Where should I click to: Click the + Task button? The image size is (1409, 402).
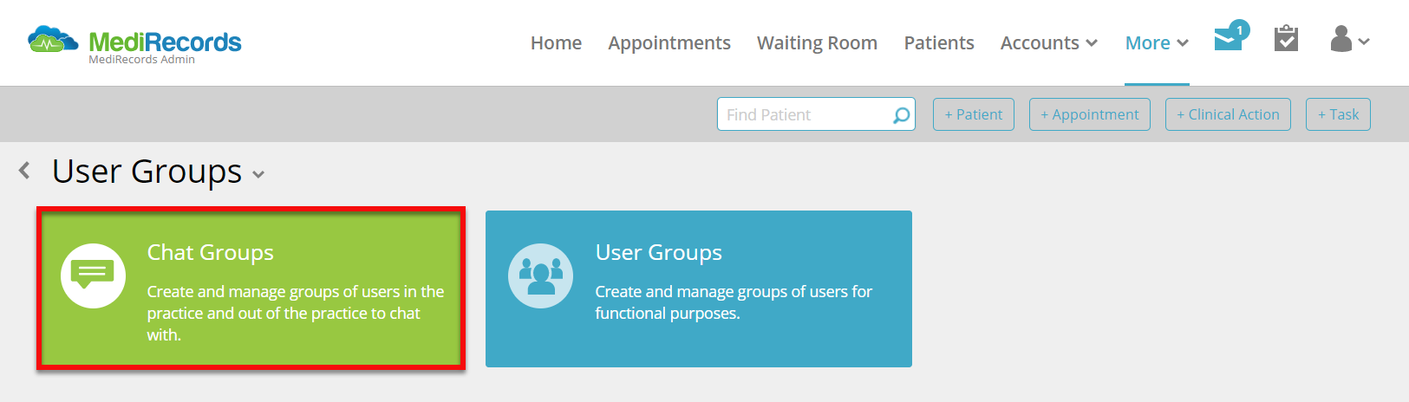1338,114
